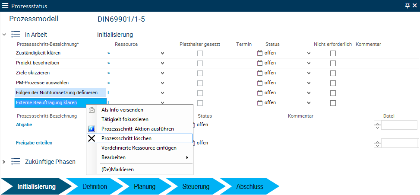The image size is (420, 195).
Task: Toggle Platzhalter gesetzt for PM-Prozesse auswählen
Action: point(200,83)
